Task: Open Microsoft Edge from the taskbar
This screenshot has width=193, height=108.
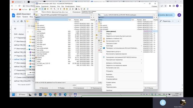Action: click(x=65, y=94)
